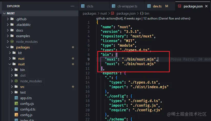Click "repository": "nuxt/nuxt" line
This screenshot has width=211, height=121.
tap(128, 36)
